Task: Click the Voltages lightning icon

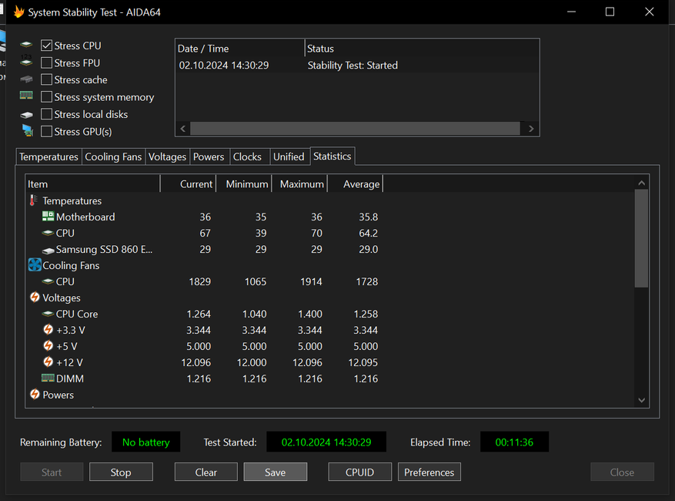Action: click(35, 298)
